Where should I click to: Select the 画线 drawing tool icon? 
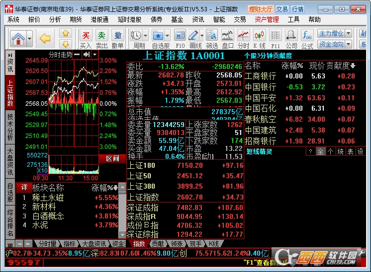pos(196,38)
